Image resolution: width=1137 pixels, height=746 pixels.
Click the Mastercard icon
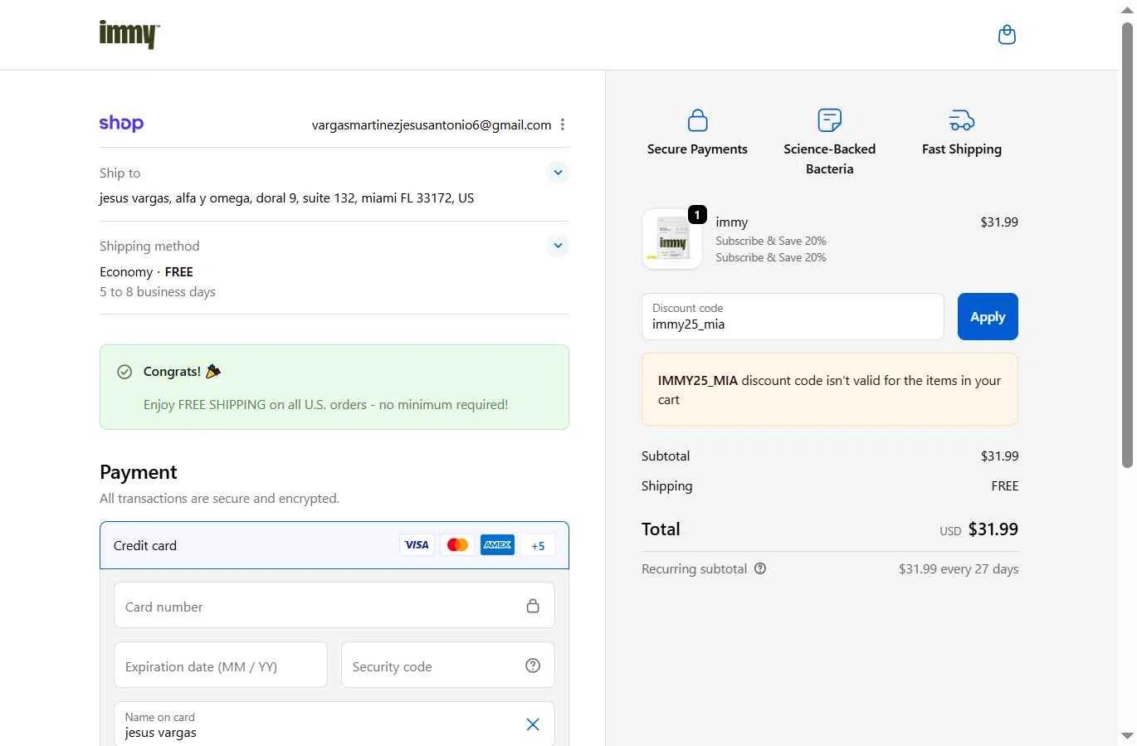(x=457, y=545)
